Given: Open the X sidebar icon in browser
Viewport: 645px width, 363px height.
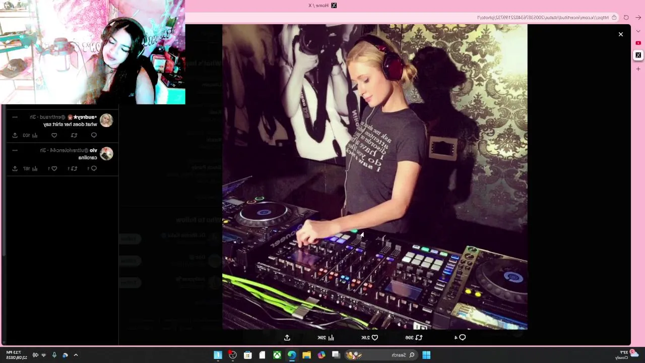Looking at the screenshot, I should click(638, 55).
